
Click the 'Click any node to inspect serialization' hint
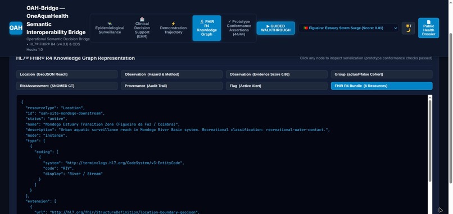click(x=366, y=58)
